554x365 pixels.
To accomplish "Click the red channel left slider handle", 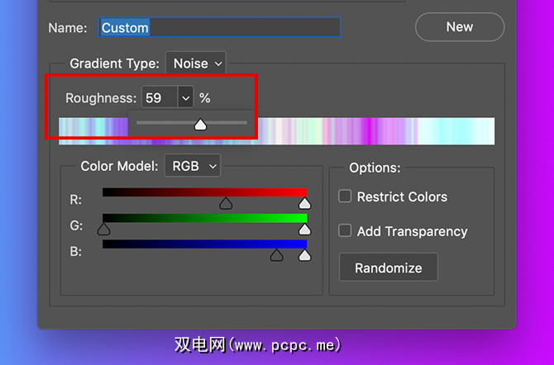I will pyautogui.click(x=226, y=203).
